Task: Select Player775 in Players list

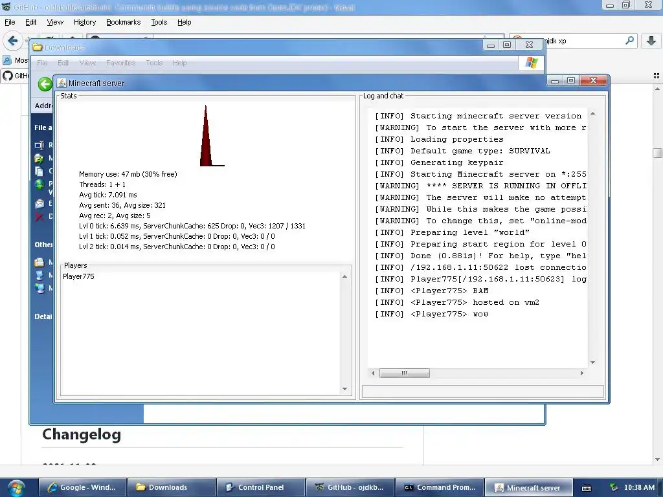Action: (78, 276)
